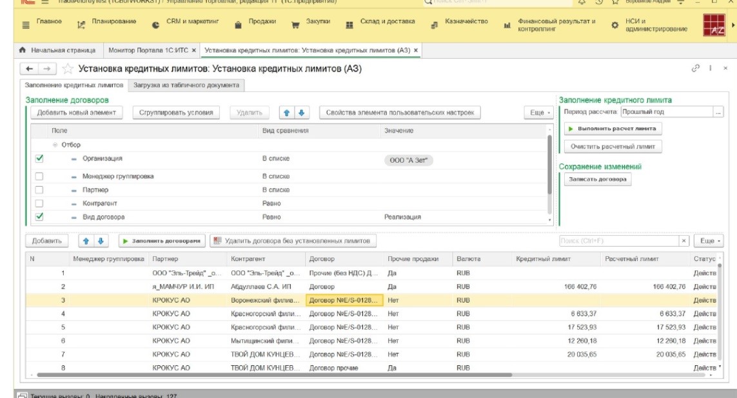The width and height of the screenshot is (737, 398).
Task: Move the filter element up with the blue arrow
Action: tap(288, 113)
